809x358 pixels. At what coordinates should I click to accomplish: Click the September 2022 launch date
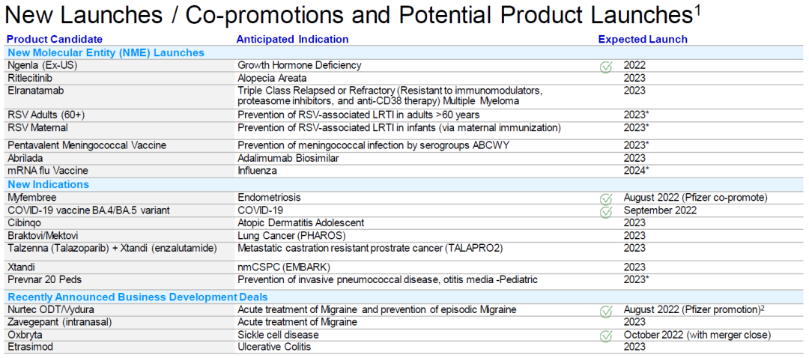[x=660, y=210]
